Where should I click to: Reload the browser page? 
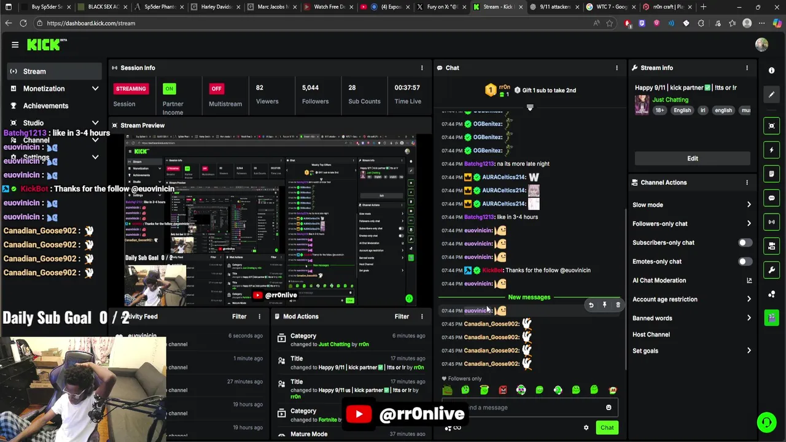click(x=23, y=23)
